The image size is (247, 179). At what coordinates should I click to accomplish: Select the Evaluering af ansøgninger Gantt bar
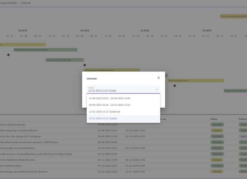tap(64, 60)
